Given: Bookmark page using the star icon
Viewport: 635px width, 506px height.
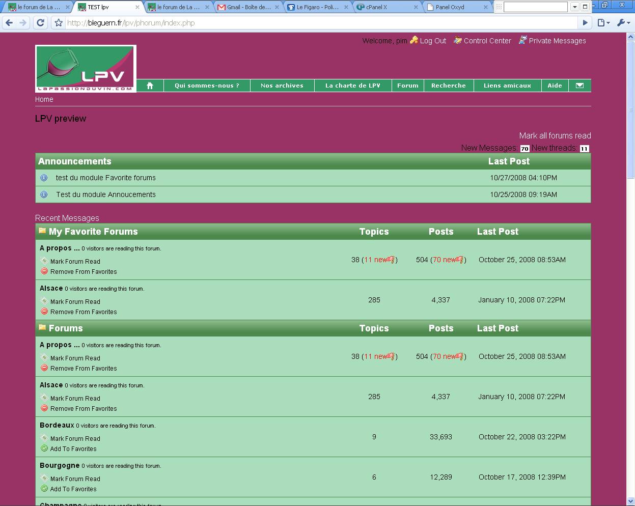Looking at the screenshot, I should click(59, 23).
